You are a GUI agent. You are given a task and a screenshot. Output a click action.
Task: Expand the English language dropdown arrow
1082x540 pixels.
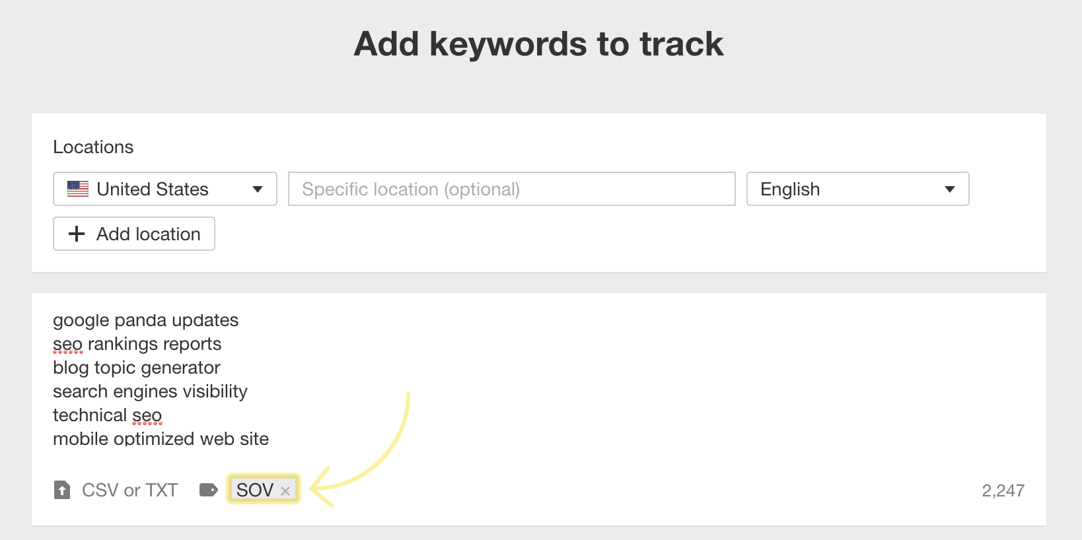(950, 189)
